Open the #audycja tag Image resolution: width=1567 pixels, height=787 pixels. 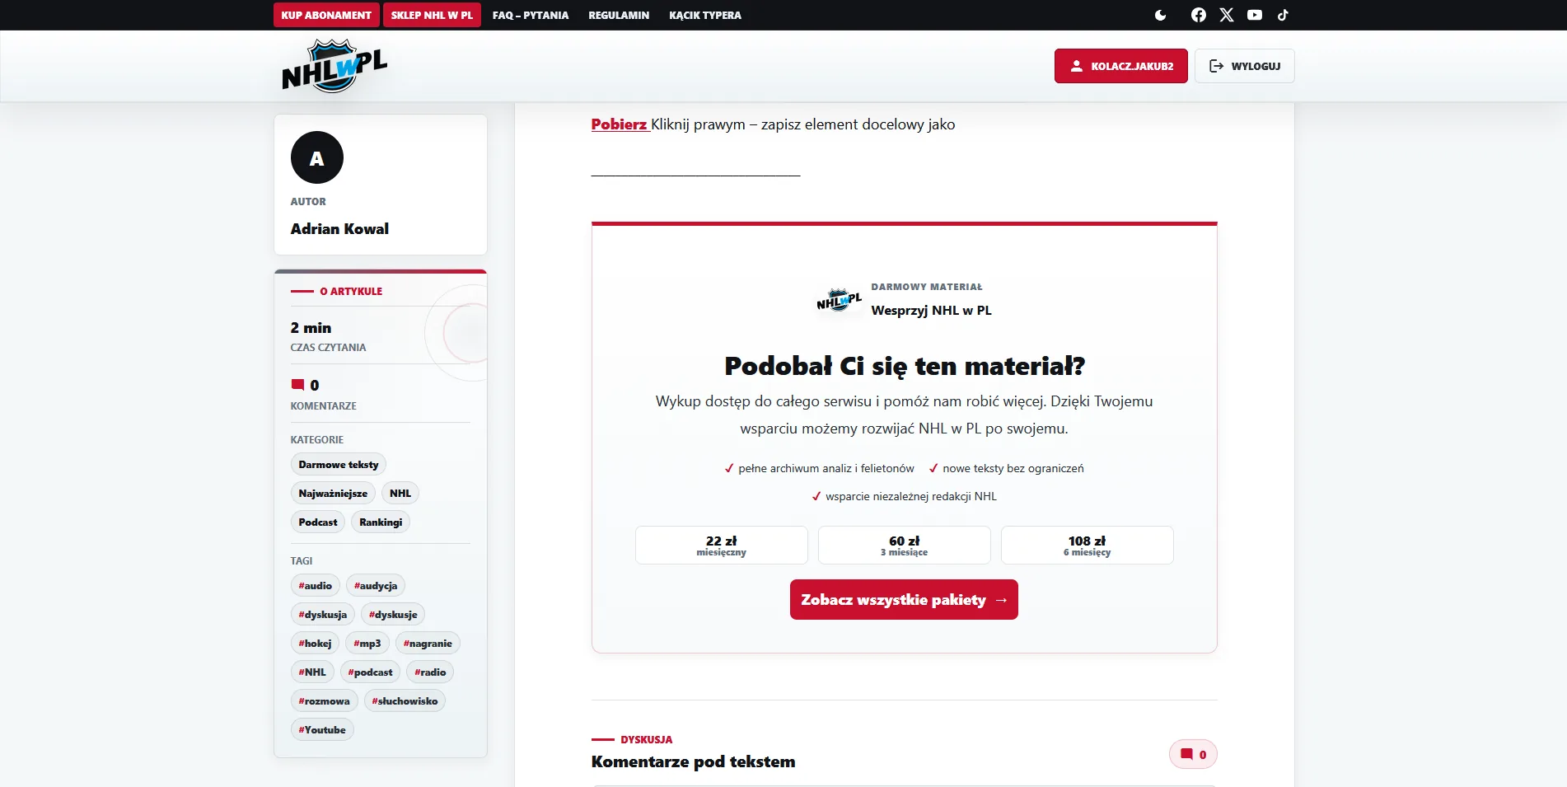tap(376, 586)
